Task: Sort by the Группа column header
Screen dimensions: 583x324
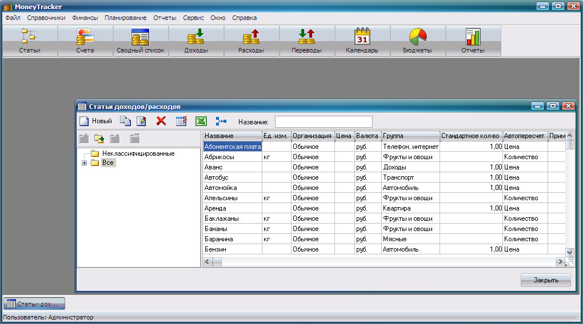Action: coord(410,136)
